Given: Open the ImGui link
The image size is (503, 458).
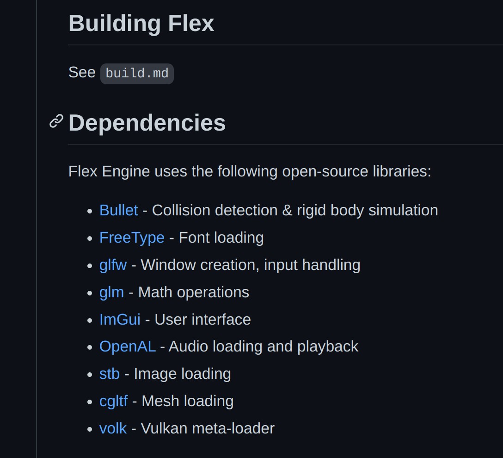Looking at the screenshot, I should (120, 320).
